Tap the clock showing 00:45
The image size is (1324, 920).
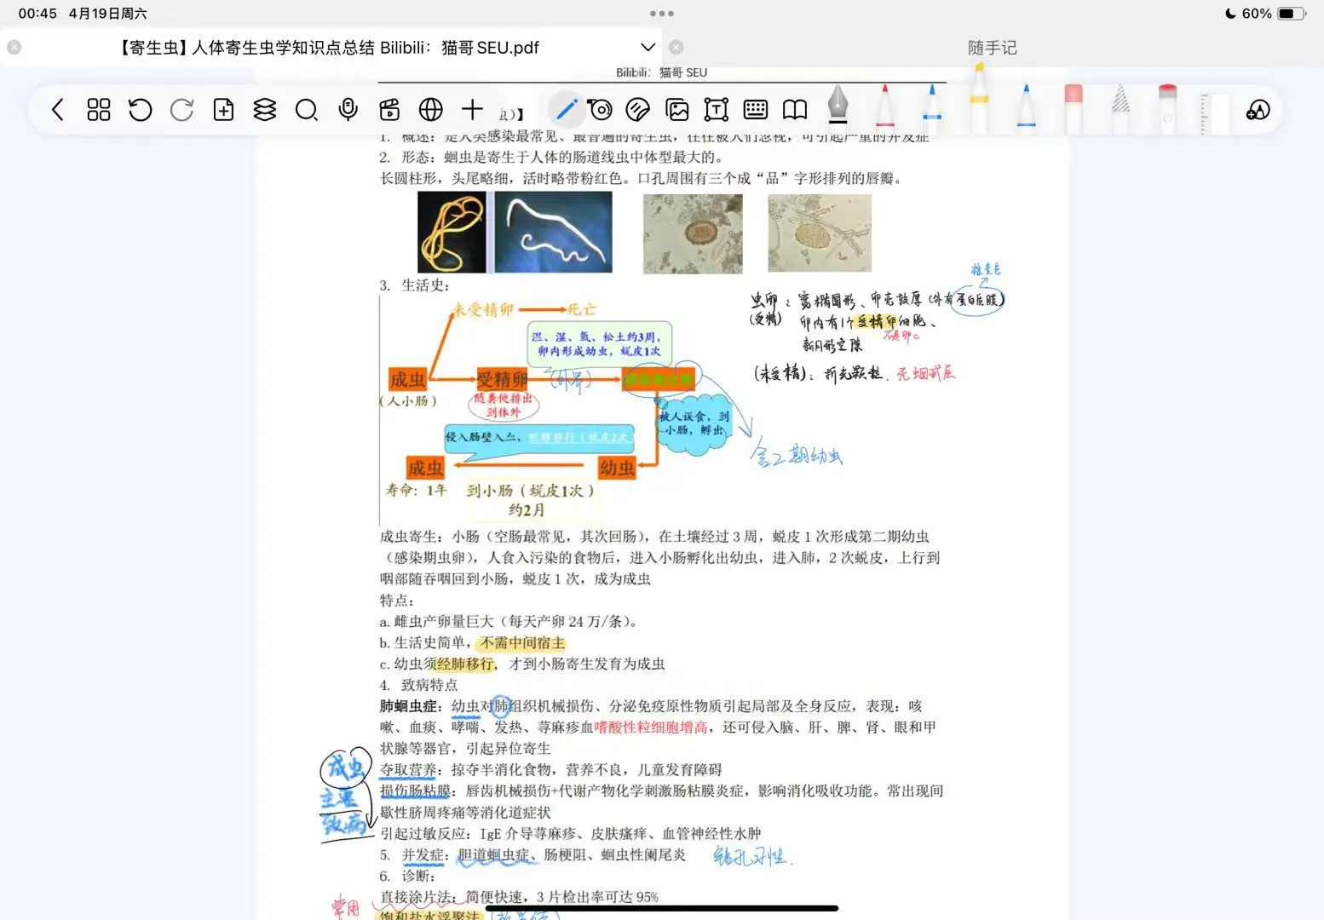point(37,14)
